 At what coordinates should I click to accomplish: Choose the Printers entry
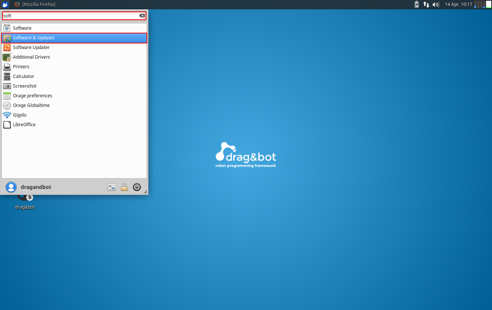point(74,66)
